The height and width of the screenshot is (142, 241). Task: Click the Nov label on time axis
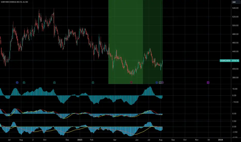pos(197,140)
